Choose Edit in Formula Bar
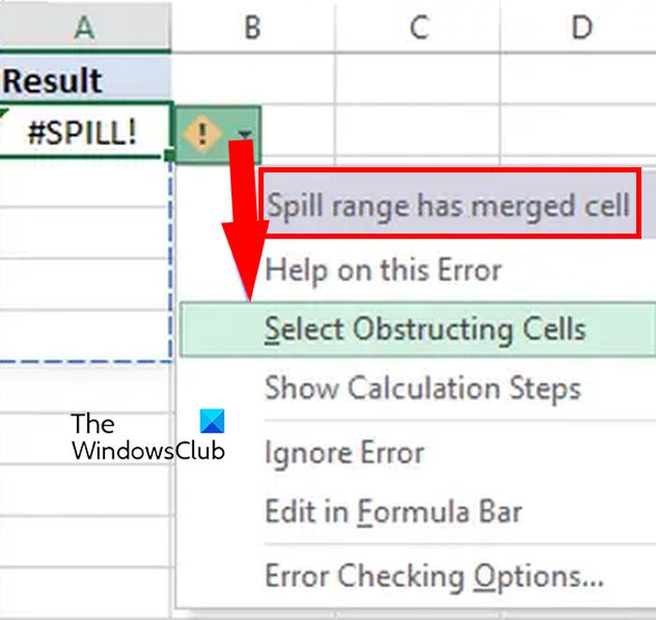The image size is (656, 620). [394, 512]
